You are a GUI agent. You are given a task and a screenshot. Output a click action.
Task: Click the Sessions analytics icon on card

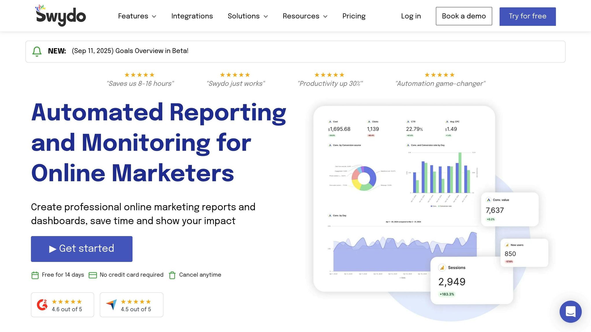(x=442, y=268)
